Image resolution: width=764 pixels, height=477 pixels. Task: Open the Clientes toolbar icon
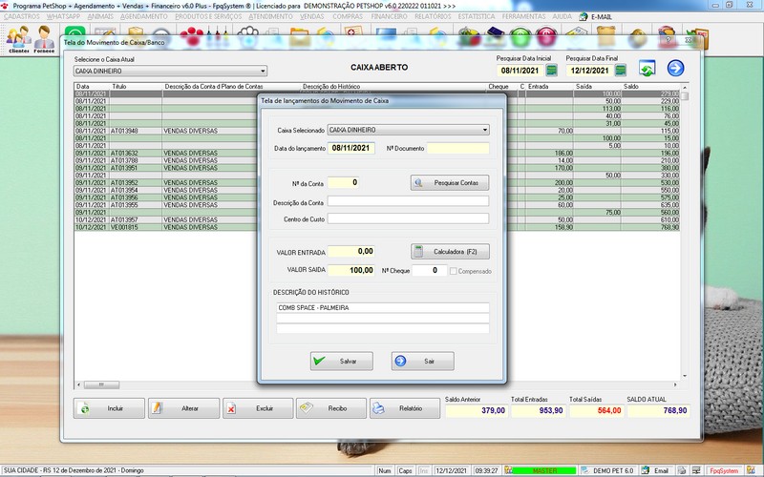pyautogui.click(x=18, y=39)
